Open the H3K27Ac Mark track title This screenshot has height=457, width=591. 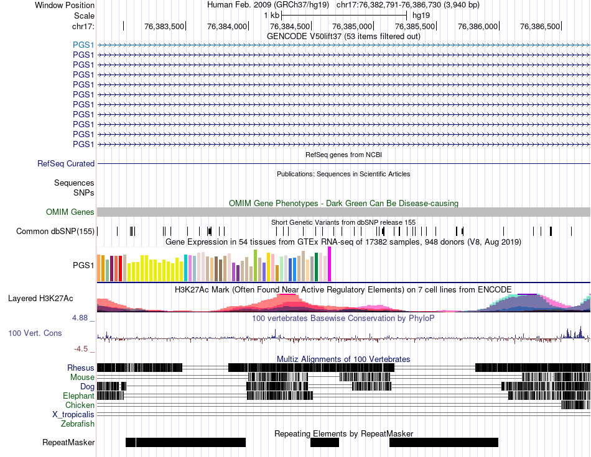(x=343, y=289)
